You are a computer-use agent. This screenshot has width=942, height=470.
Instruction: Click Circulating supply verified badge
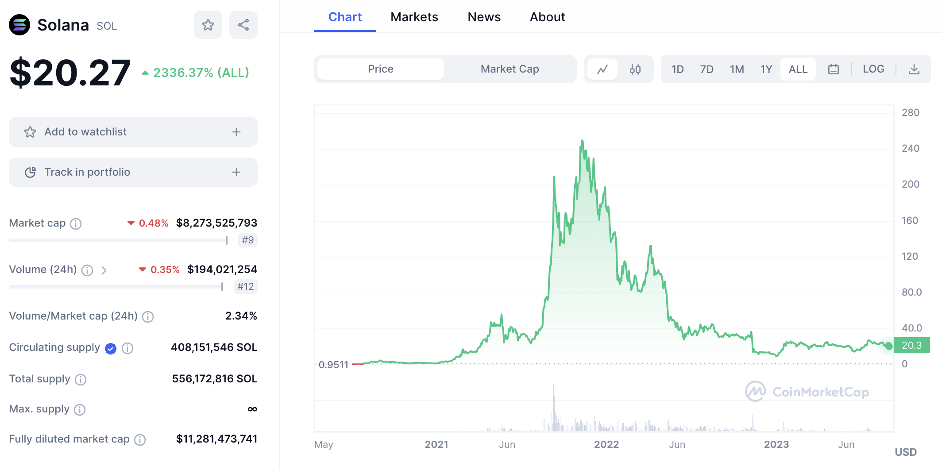[111, 348]
